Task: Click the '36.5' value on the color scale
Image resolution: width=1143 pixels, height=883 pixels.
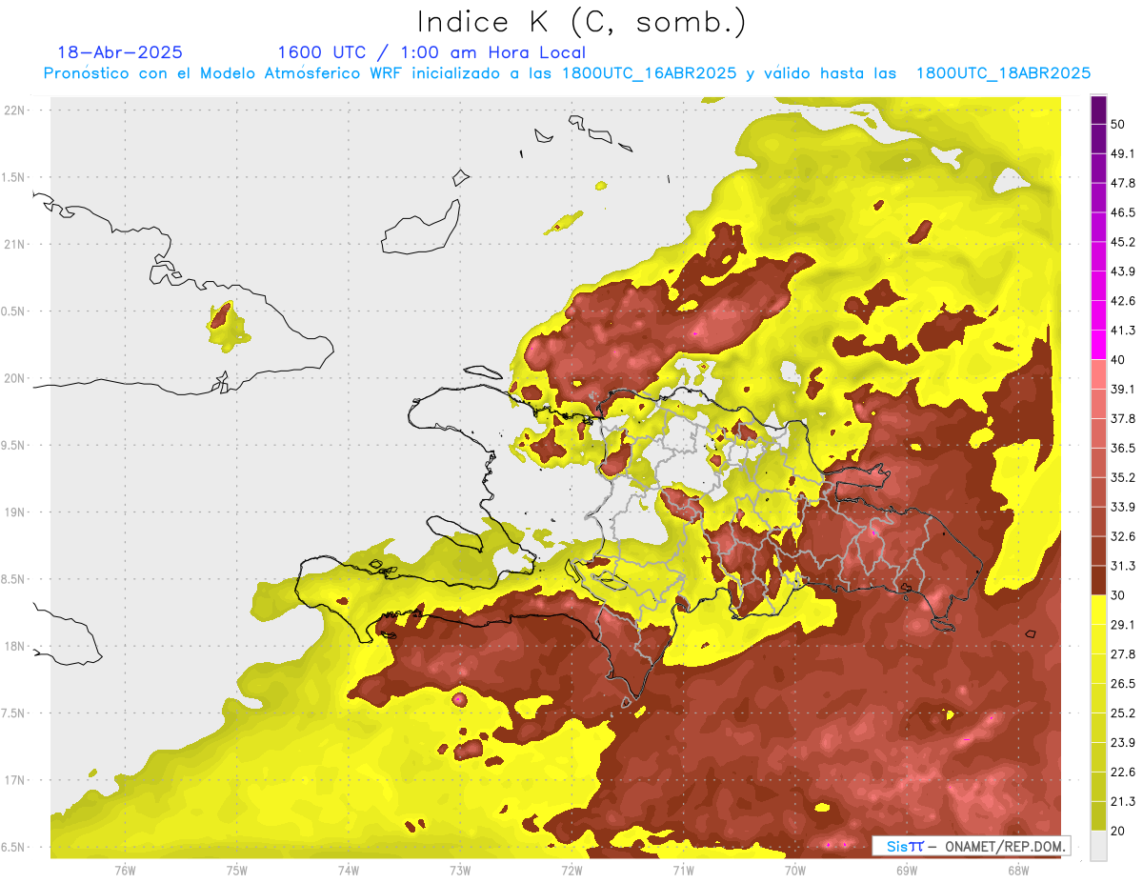Action: point(1123,448)
